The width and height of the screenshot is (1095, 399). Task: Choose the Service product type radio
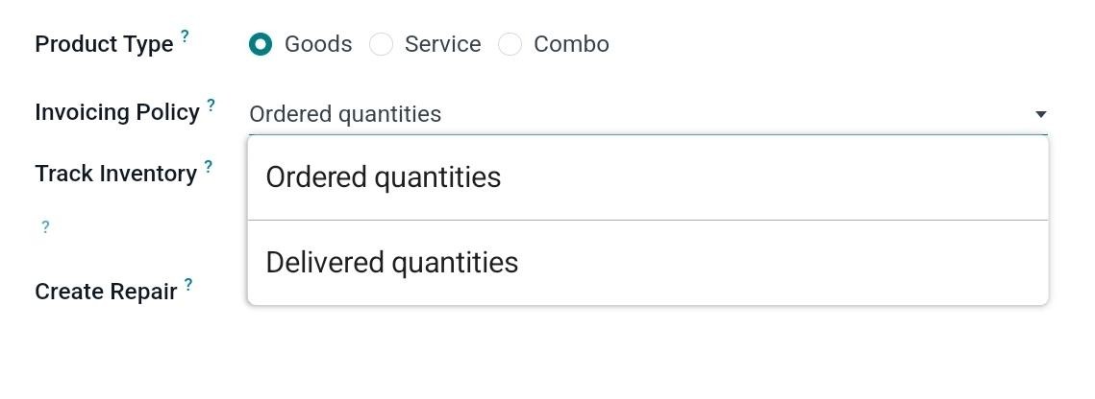pos(382,44)
